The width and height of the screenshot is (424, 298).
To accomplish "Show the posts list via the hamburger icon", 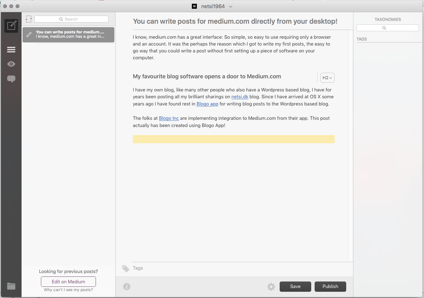I will [11, 50].
